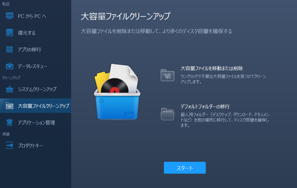Viewport: 297px width, 188px height.
Task: Open システムクリーンアップ in sidebar
Action: (36, 89)
